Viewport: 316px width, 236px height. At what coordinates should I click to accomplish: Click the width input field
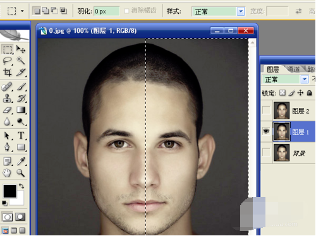coord(277,11)
